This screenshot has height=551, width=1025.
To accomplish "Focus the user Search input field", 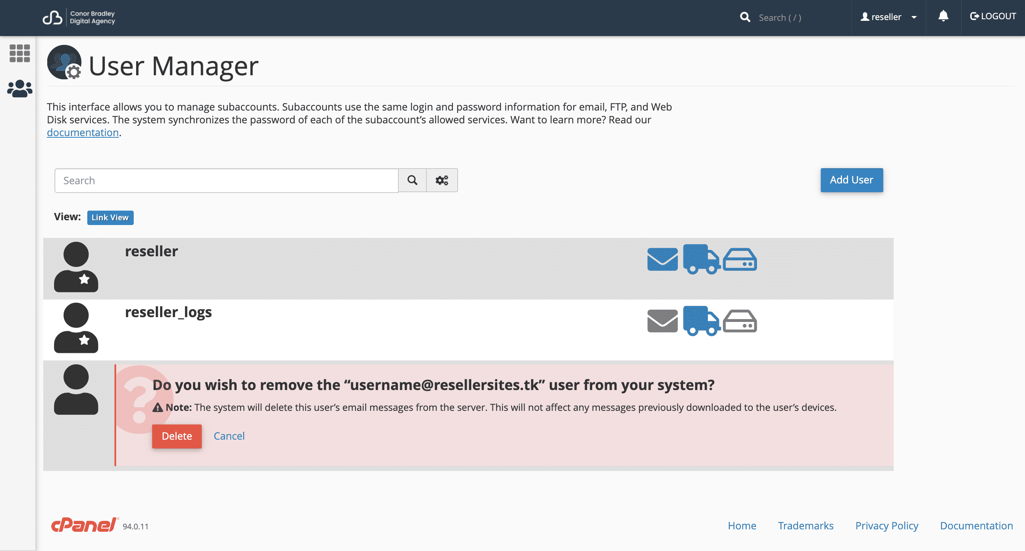I will [x=227, y=181].
